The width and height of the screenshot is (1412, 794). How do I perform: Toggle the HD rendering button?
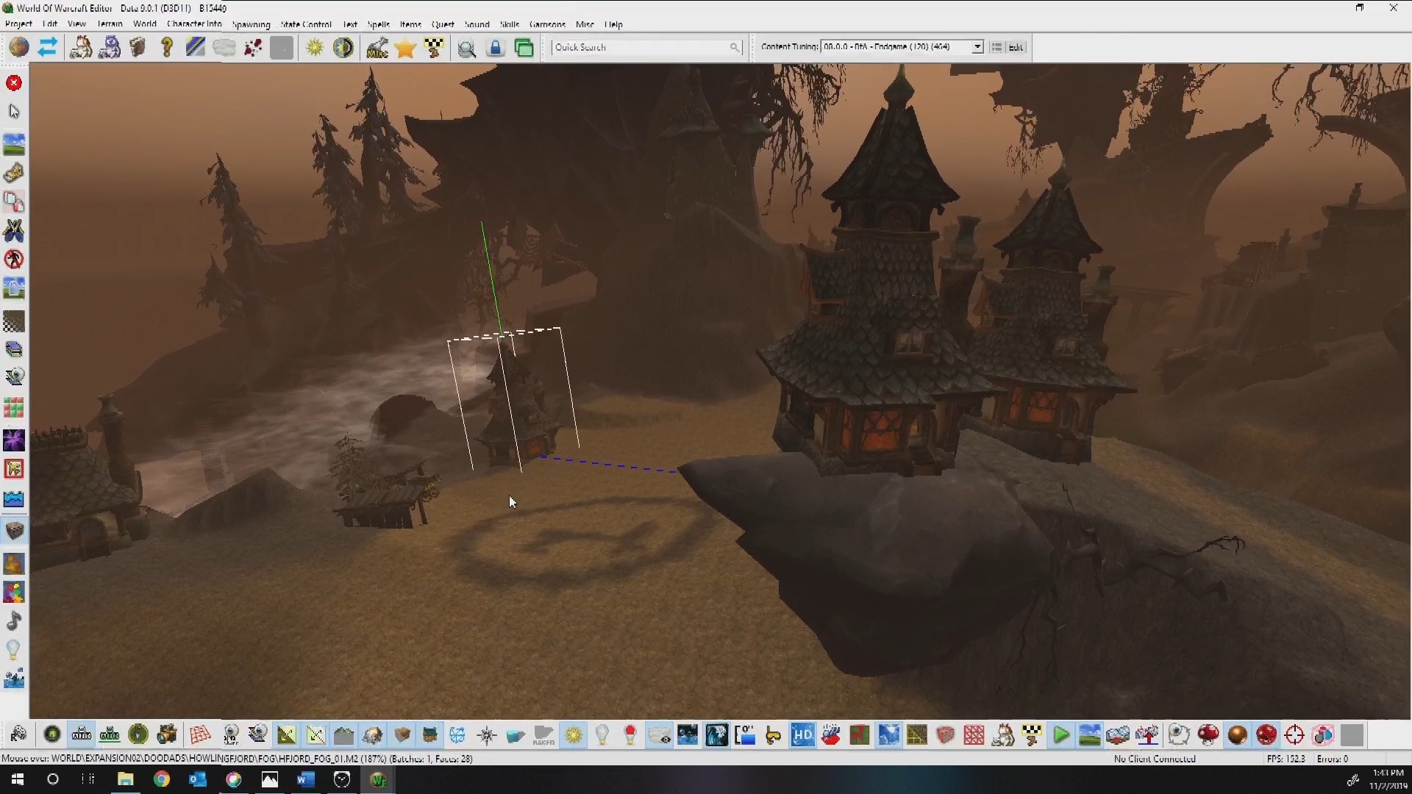coord(802,735)
